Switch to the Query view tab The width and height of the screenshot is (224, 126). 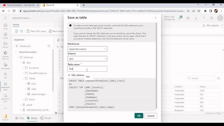pos(32,118)
